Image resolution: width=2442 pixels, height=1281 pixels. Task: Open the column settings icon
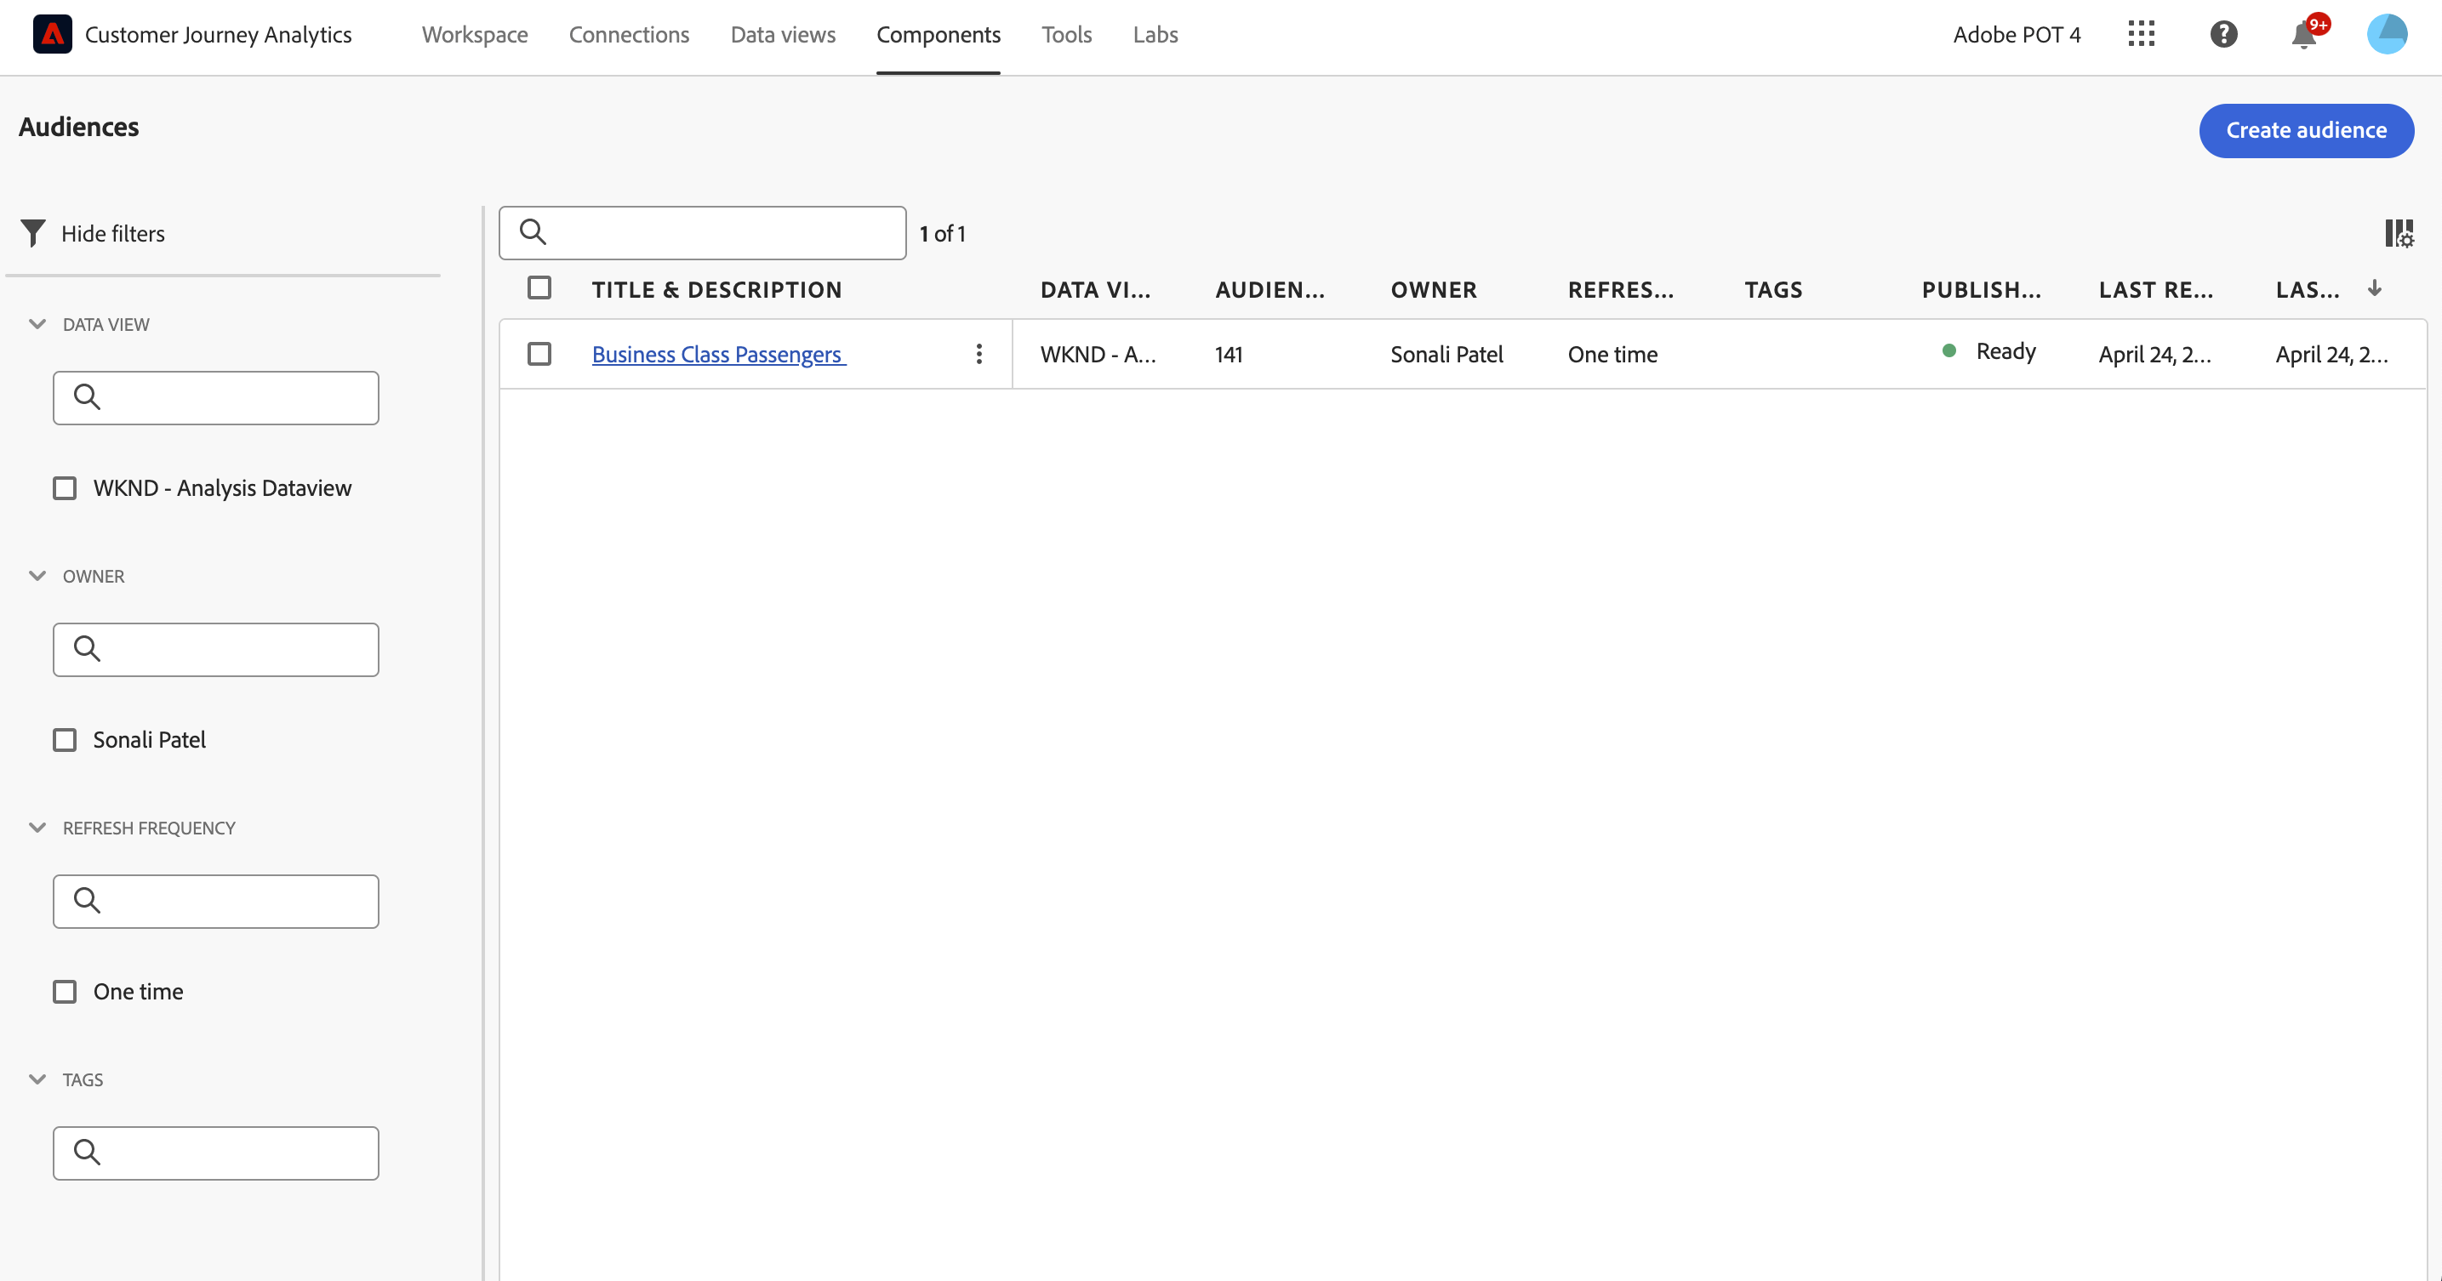pyautogui.click(x=2399, y=233)
